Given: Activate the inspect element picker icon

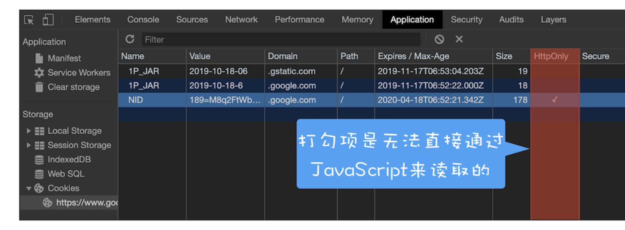Looking at the screenshot, I should [x=29, y=20].
